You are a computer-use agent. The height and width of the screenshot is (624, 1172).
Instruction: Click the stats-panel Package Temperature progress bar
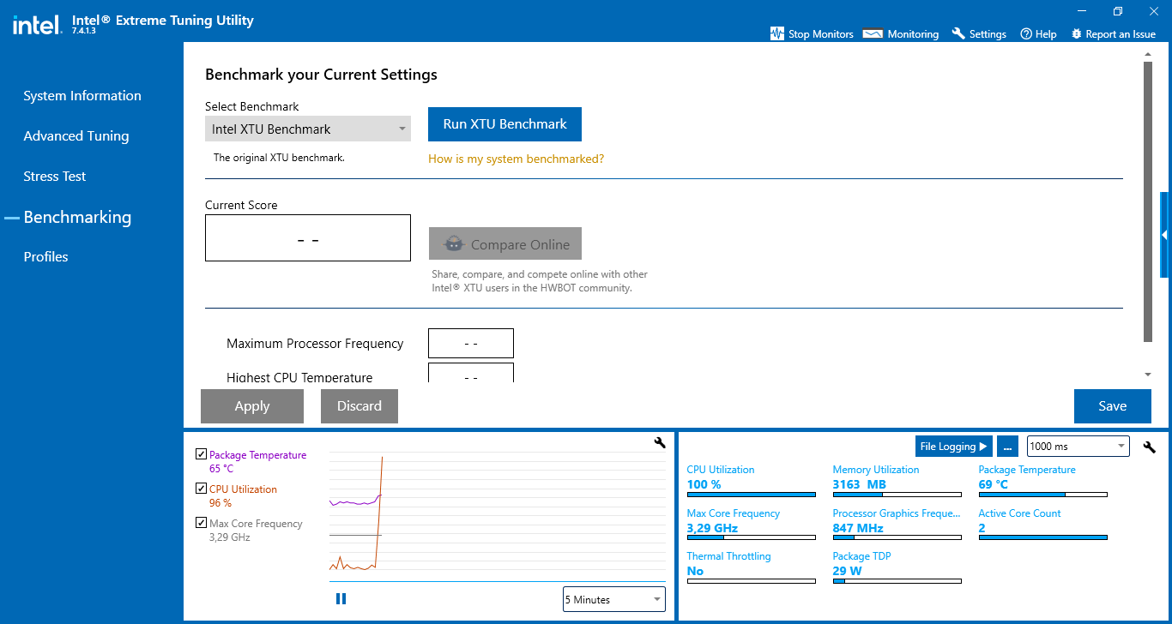pyautogui.click(x=1043, y=495)
